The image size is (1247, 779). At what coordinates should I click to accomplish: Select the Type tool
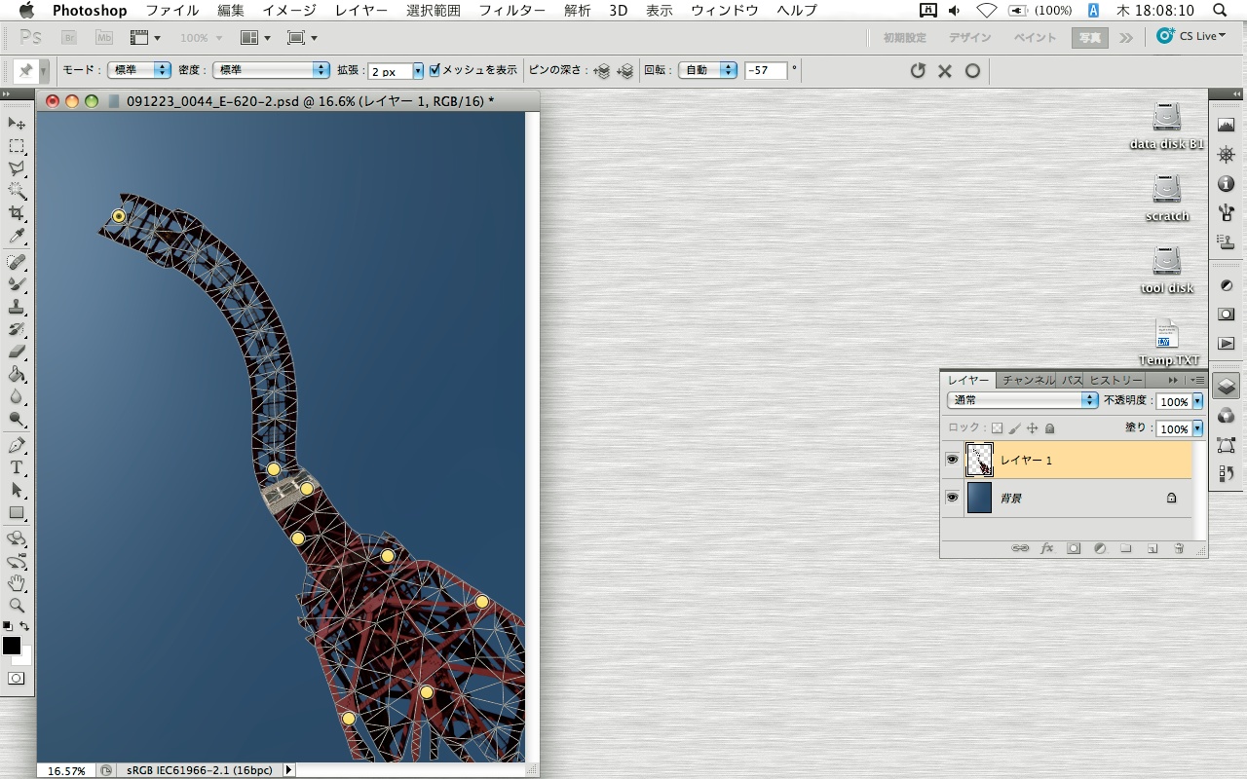point(17,468)
